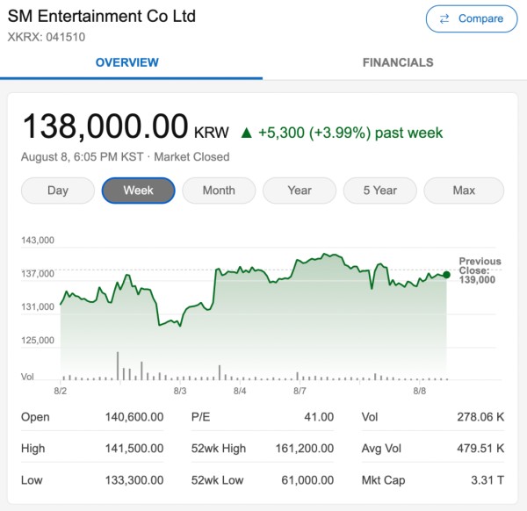
Task: Select the Week time range
Action: point(138,191)
